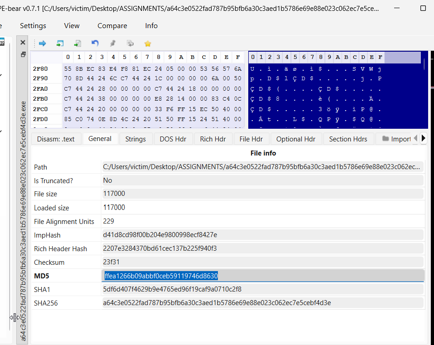
Task: Open the Disasm: .text tab
Action: coord(56,139)
